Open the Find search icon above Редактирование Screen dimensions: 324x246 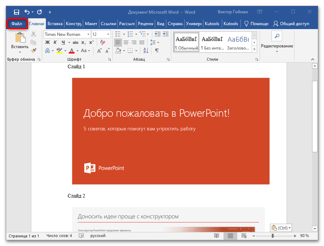(x=277, y=36)
